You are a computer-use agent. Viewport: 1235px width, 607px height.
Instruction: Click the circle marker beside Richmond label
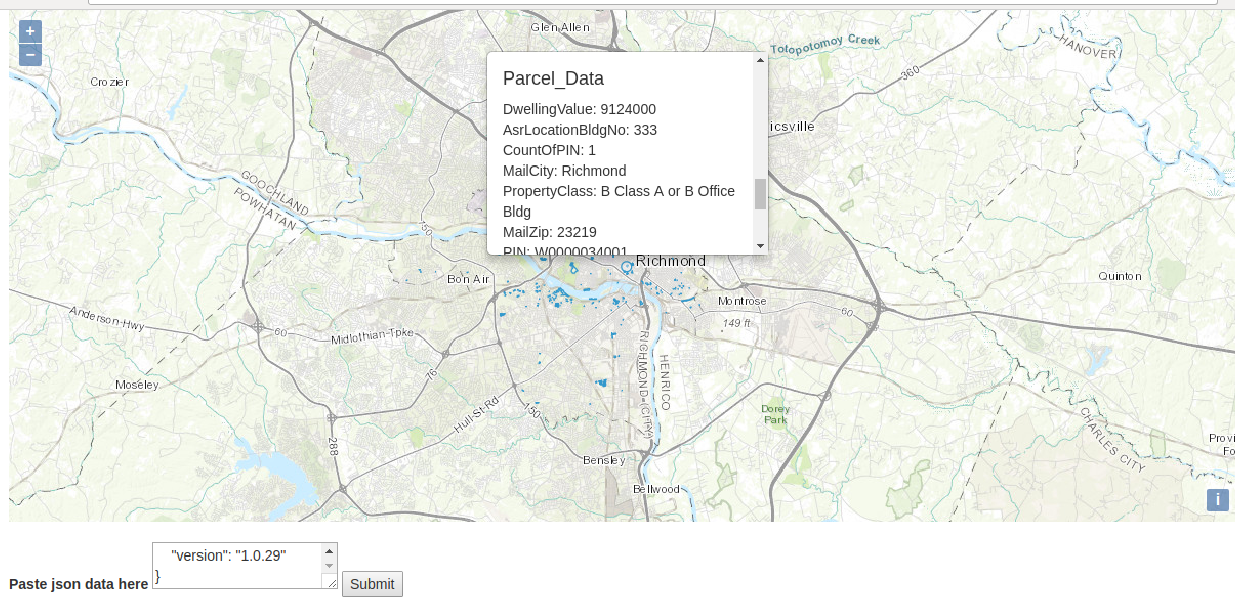tap(626, 266)
